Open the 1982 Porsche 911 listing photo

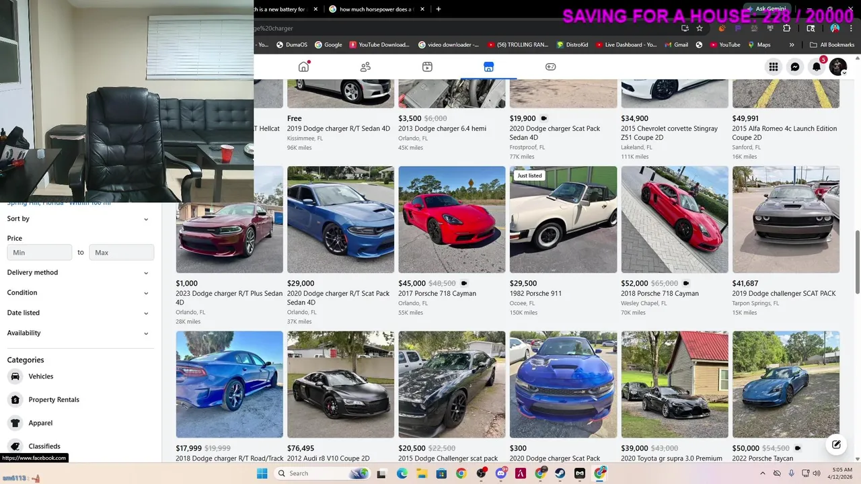563,219
